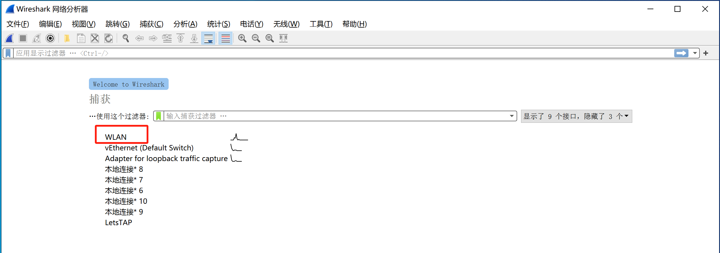The height and width of the screenshot is (253, 720).
Task: Select 本地连接* 10 interface
Action: coord(126,201)
